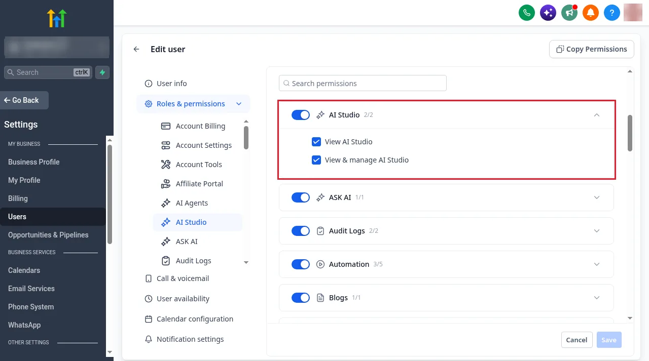Open the user avatar at top right
The image size is (649, 361).
click(633, 12)
